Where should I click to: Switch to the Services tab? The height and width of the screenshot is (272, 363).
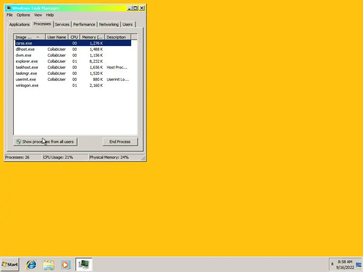click(62, 24)
